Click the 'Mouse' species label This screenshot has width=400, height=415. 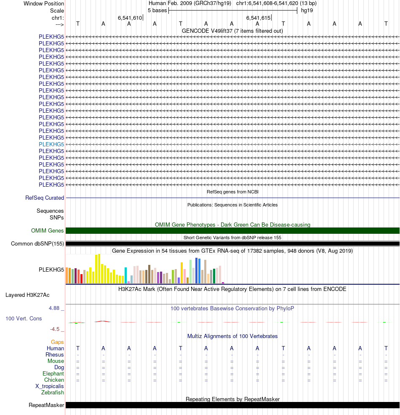point(56,361)
